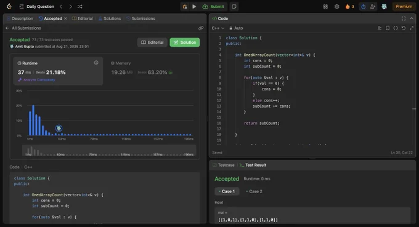Screen dimensions: 419x227
Task: Click the 'Saved' status text
Action: pos(217,153)
